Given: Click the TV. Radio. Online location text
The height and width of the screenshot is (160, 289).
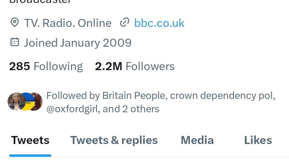Looking at the screenshot, I should [68, 23].
